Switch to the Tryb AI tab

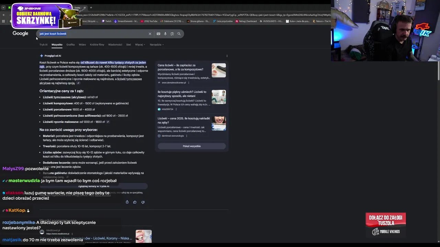(x=43, y=45)
